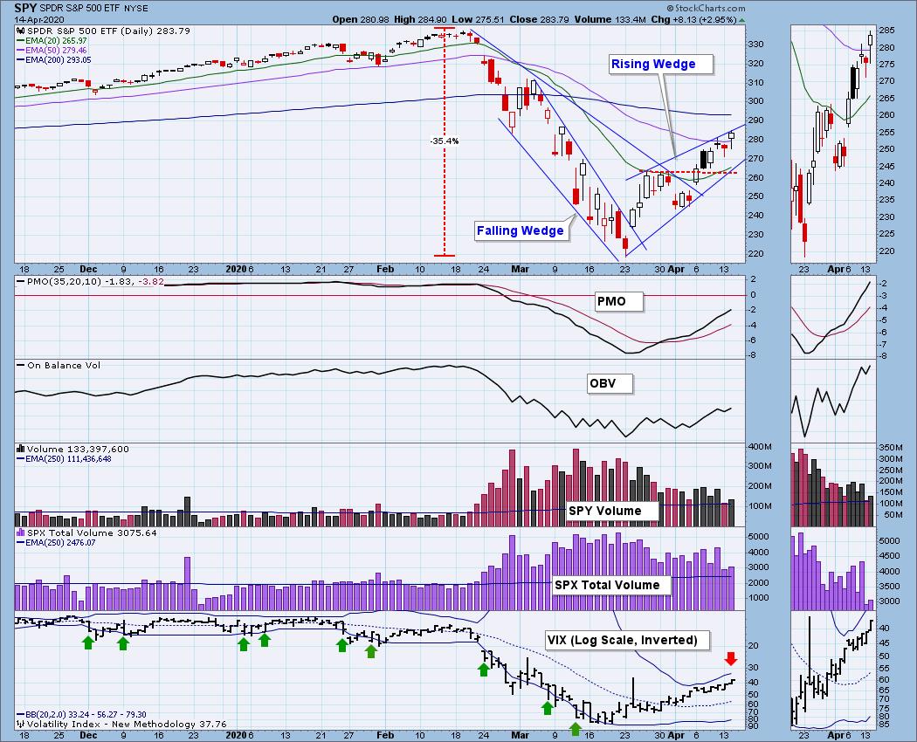Click the PMO label box
Viewport: 917px width, 742px height.
coord(618,302)
